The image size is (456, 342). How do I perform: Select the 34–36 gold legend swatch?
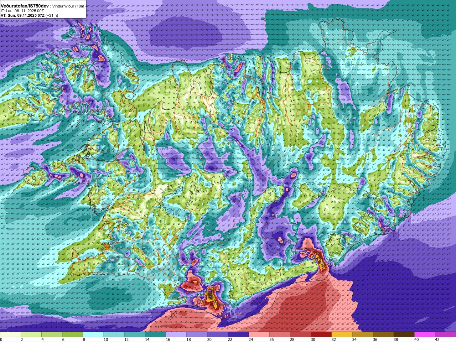(363, 335)
